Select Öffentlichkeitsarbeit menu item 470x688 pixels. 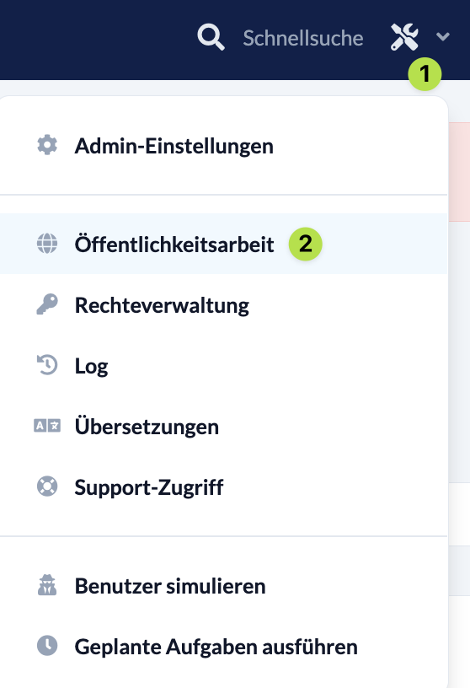223,244
